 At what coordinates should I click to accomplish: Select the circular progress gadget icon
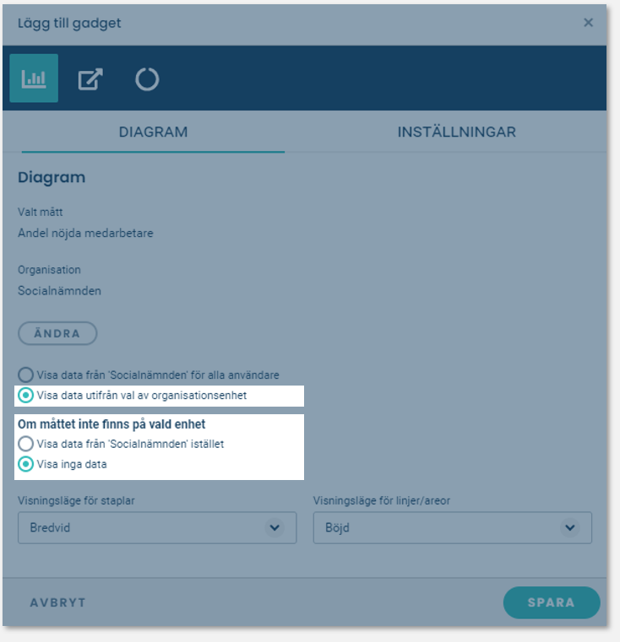click(x=147, y=79)
